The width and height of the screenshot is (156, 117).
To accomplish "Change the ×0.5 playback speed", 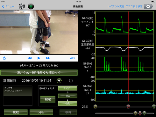I will pos(72,58).
